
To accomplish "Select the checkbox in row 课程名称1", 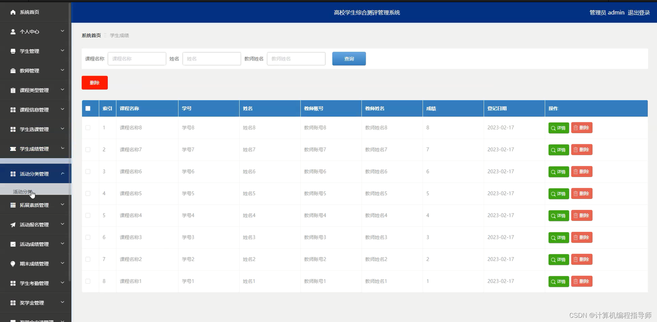I will [x=88, y=281].
